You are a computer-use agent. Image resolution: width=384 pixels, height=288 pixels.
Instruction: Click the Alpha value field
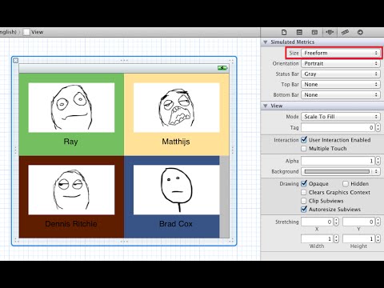click(338, 161)
